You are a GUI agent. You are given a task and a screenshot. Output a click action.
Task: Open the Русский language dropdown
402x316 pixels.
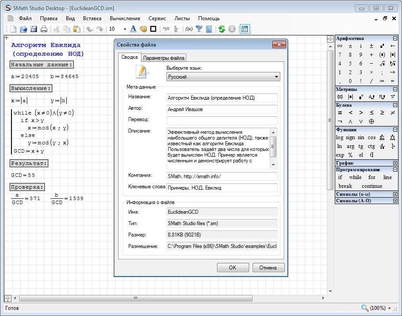[223, 77]
